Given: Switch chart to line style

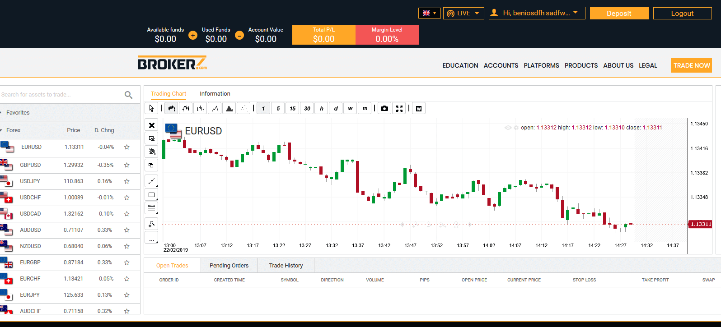Looking at the screenshot, I should tap(215, 108).
